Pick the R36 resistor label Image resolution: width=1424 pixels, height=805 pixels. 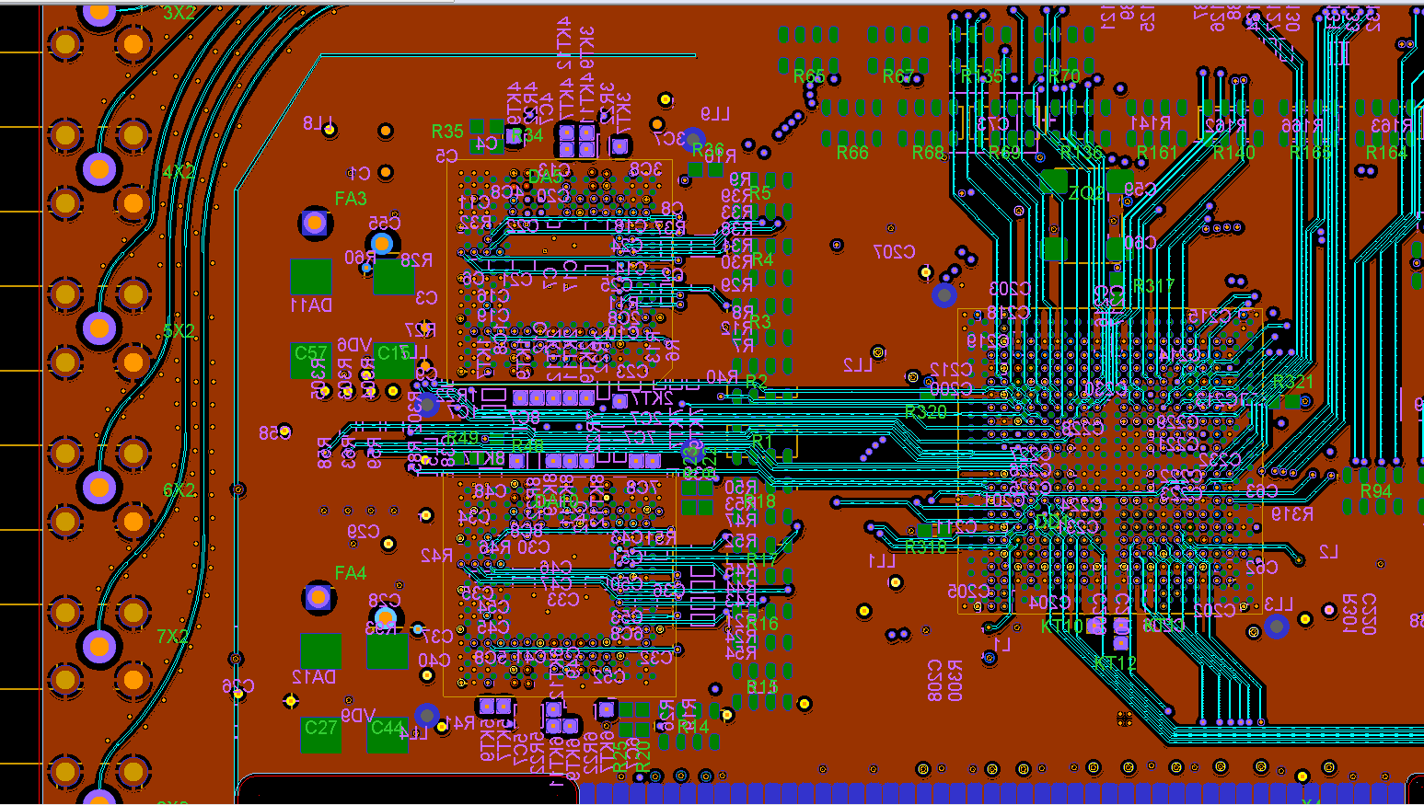coord(708,149)
